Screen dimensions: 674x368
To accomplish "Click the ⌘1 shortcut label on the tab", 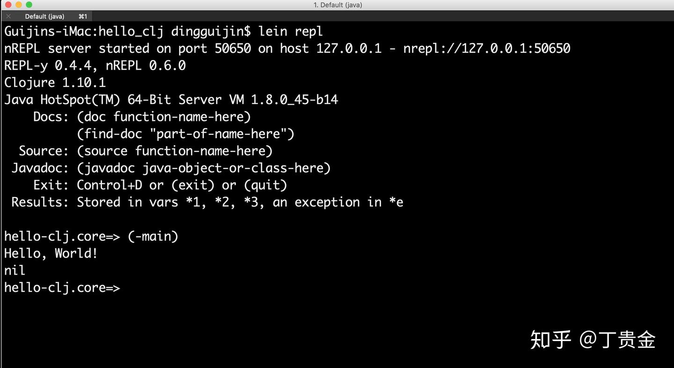I will [83, 16].
